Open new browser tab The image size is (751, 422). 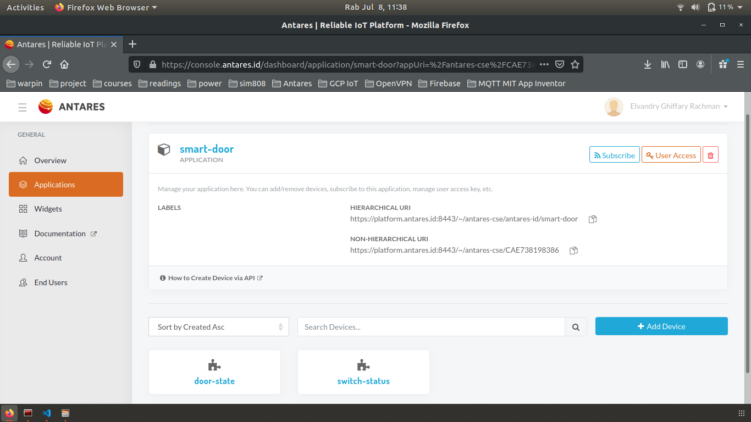[x=132, y=44]
